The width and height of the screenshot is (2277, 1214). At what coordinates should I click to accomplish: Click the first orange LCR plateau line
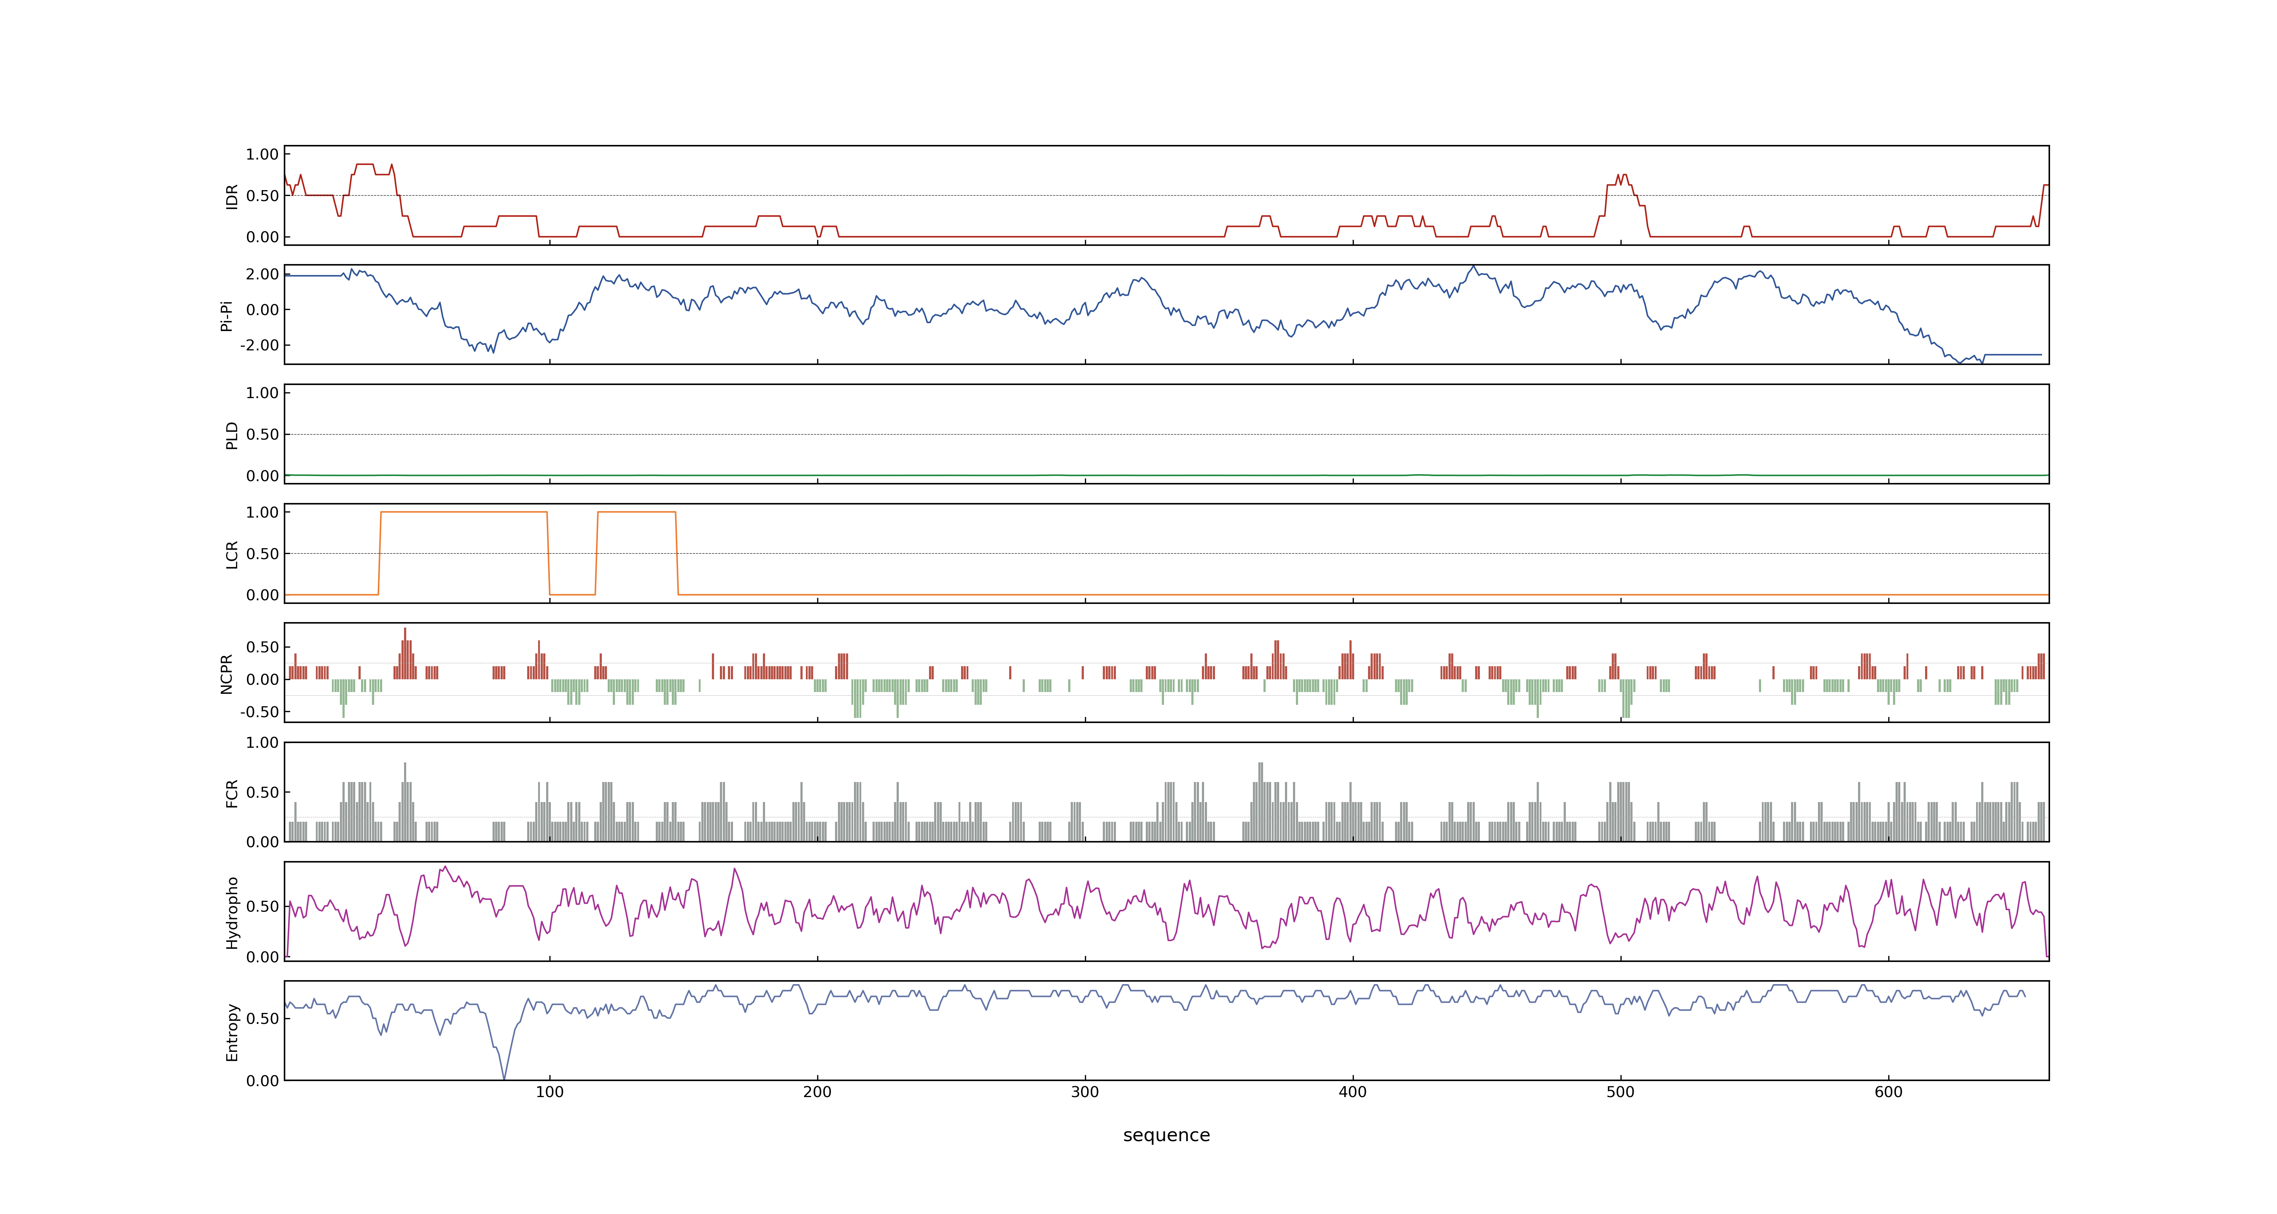point(464,512)
